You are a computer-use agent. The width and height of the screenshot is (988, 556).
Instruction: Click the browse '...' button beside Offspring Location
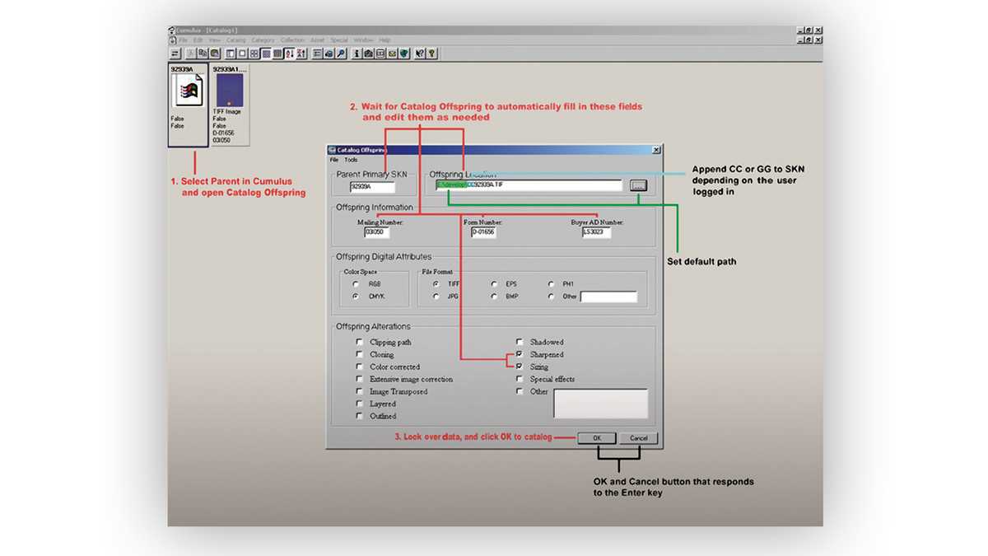click(x=638, y=185)
